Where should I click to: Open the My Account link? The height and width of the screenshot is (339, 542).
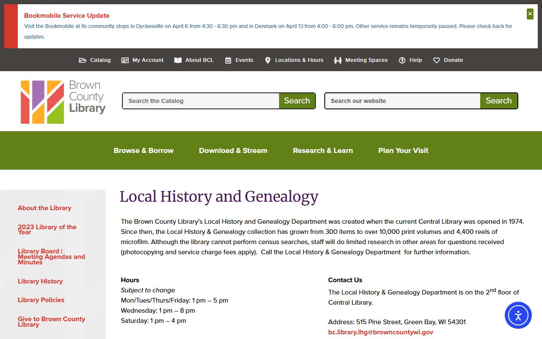148,60
